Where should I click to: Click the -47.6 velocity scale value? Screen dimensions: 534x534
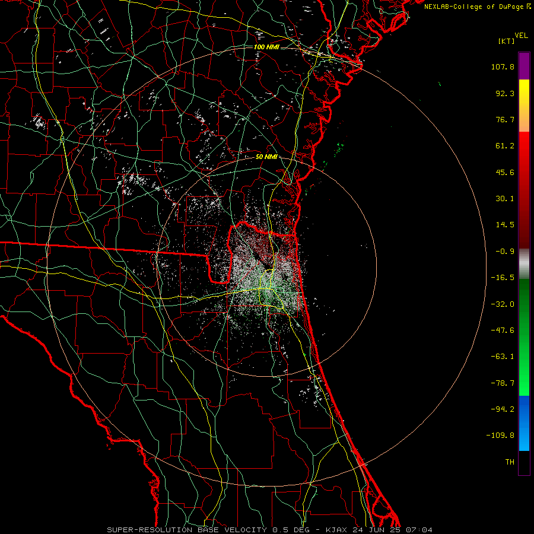pyautogui.click(x=503, y=330)
